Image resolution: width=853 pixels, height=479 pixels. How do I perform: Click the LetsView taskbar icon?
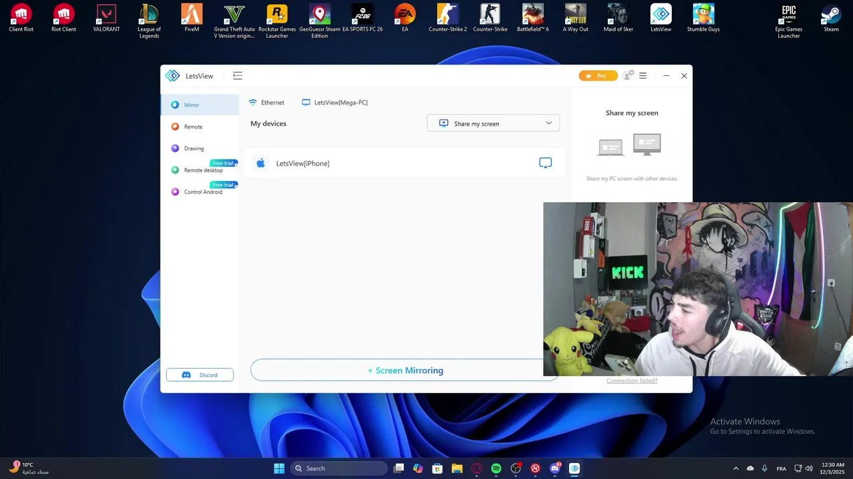[574, 468]
